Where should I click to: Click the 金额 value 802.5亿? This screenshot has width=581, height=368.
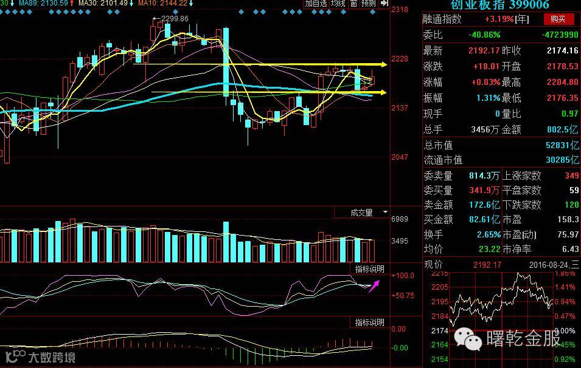pos(563,130)
